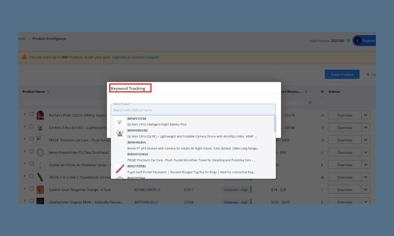Select the Bwine F7 GPS Drones option
Image resolution: width=394 pixels, height=236 pixels.
tap(193, 145)
